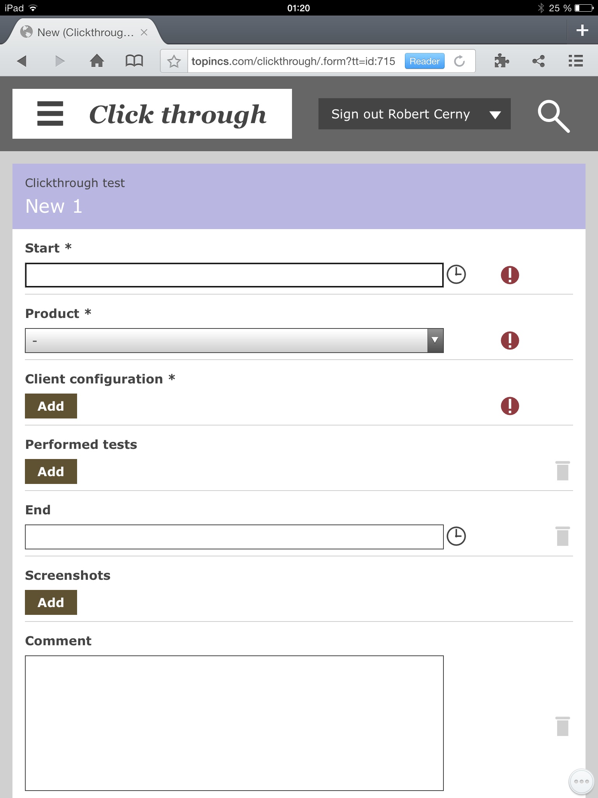598x798 pixels.
Task: Clear the End field with trash icon
Action: pos(563,537)
